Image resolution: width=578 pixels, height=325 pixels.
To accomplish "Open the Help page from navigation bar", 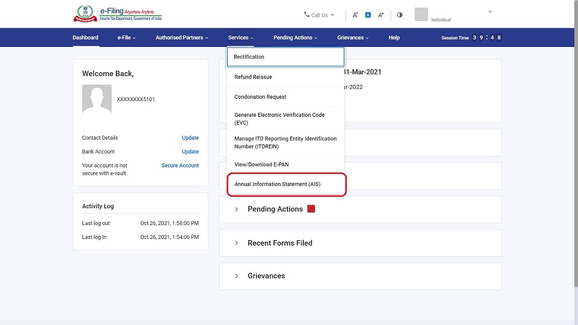I will click(x=394, y=37).
